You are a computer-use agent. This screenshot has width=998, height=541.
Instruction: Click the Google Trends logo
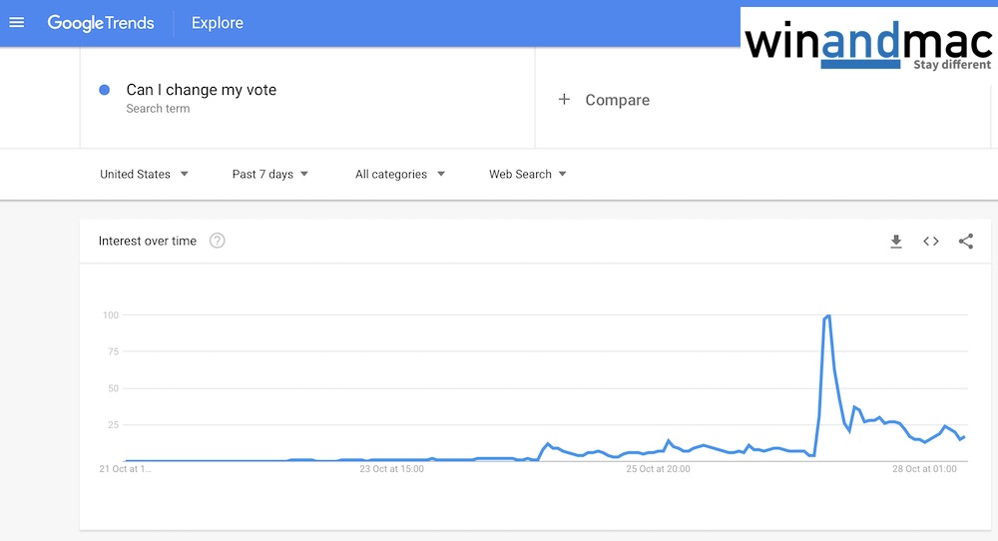[x=101, y=23]
